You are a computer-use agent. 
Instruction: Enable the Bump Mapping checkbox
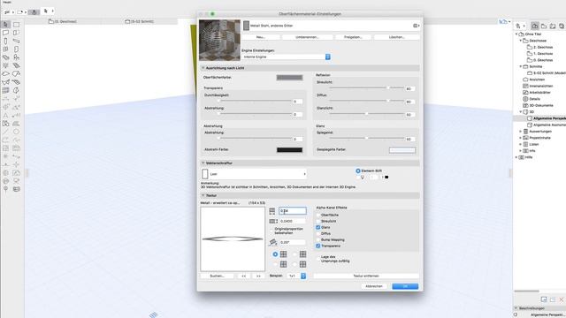point(318,239)
